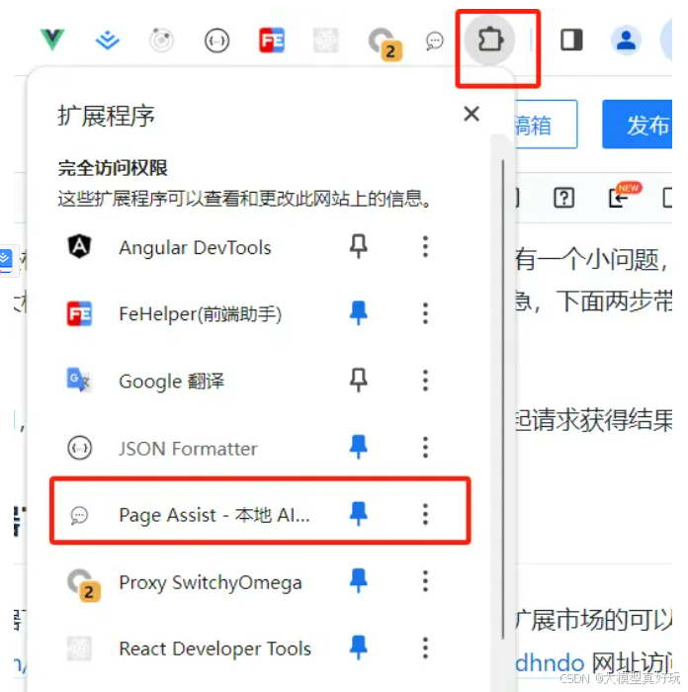The width and height of the screenshot is (688, 692).
Task: Select the React Developer Tools extension entry
Action: (215, 649)
